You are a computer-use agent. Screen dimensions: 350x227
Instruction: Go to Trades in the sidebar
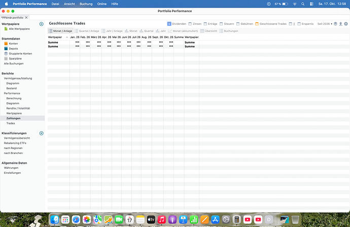tap(11, 123)
